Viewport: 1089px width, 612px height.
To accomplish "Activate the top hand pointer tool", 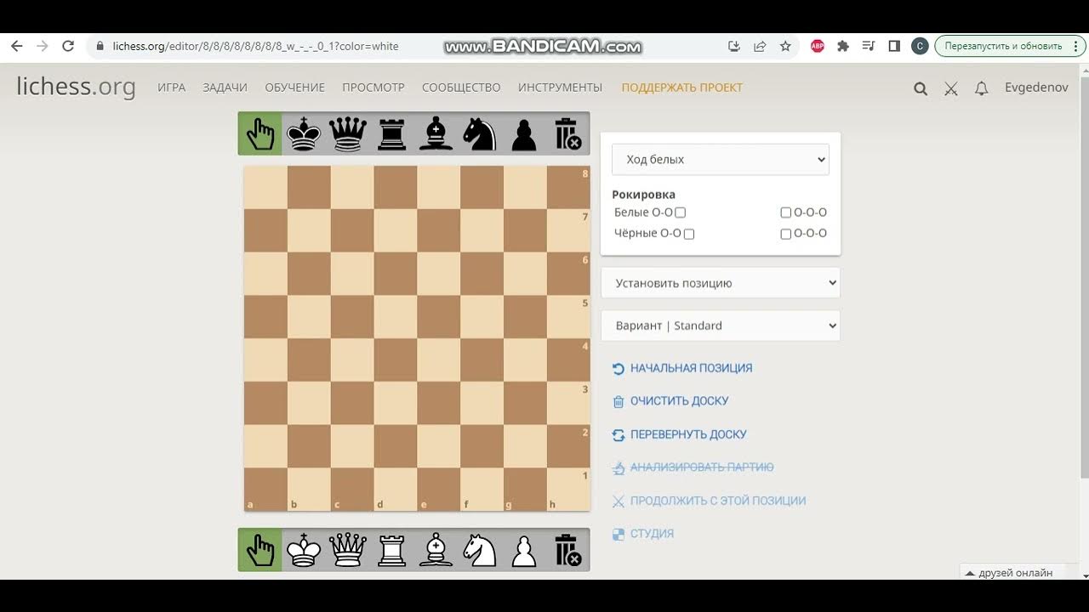I will [x=260, y=134].
